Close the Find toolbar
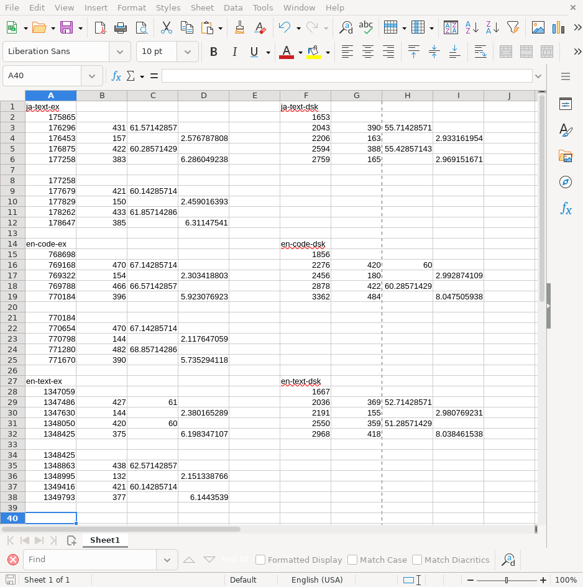 tap(12, 560)
